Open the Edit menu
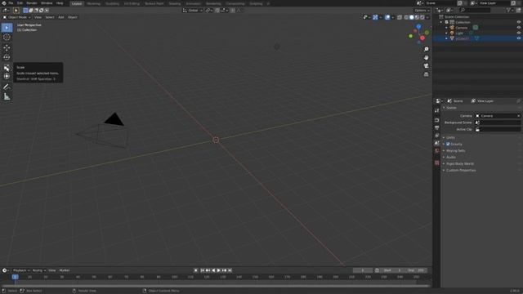This screenshot has height=294, width=523. coord(20,3)
